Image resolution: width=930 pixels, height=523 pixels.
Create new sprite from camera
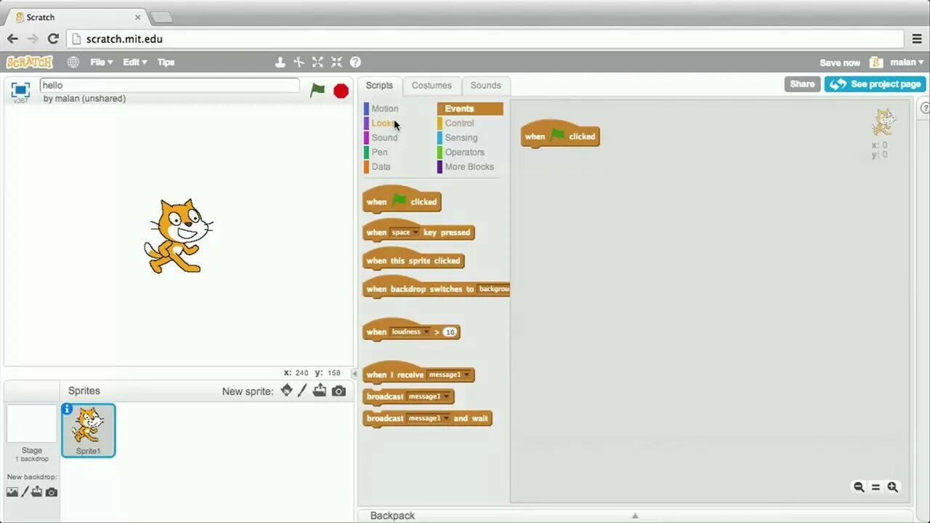pyautogui.click(x=339, y=391)
